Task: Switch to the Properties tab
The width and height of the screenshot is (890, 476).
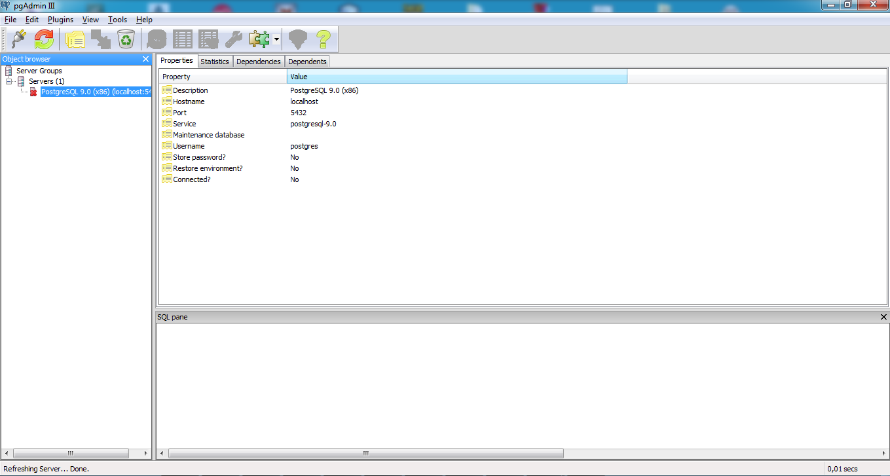Action: tap(177, 60)
